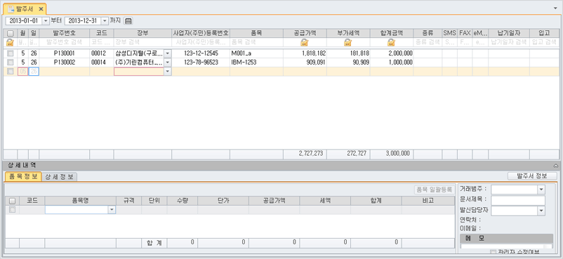
Task: Open the 거래범주 dropdown
Action: click(541, 190)
